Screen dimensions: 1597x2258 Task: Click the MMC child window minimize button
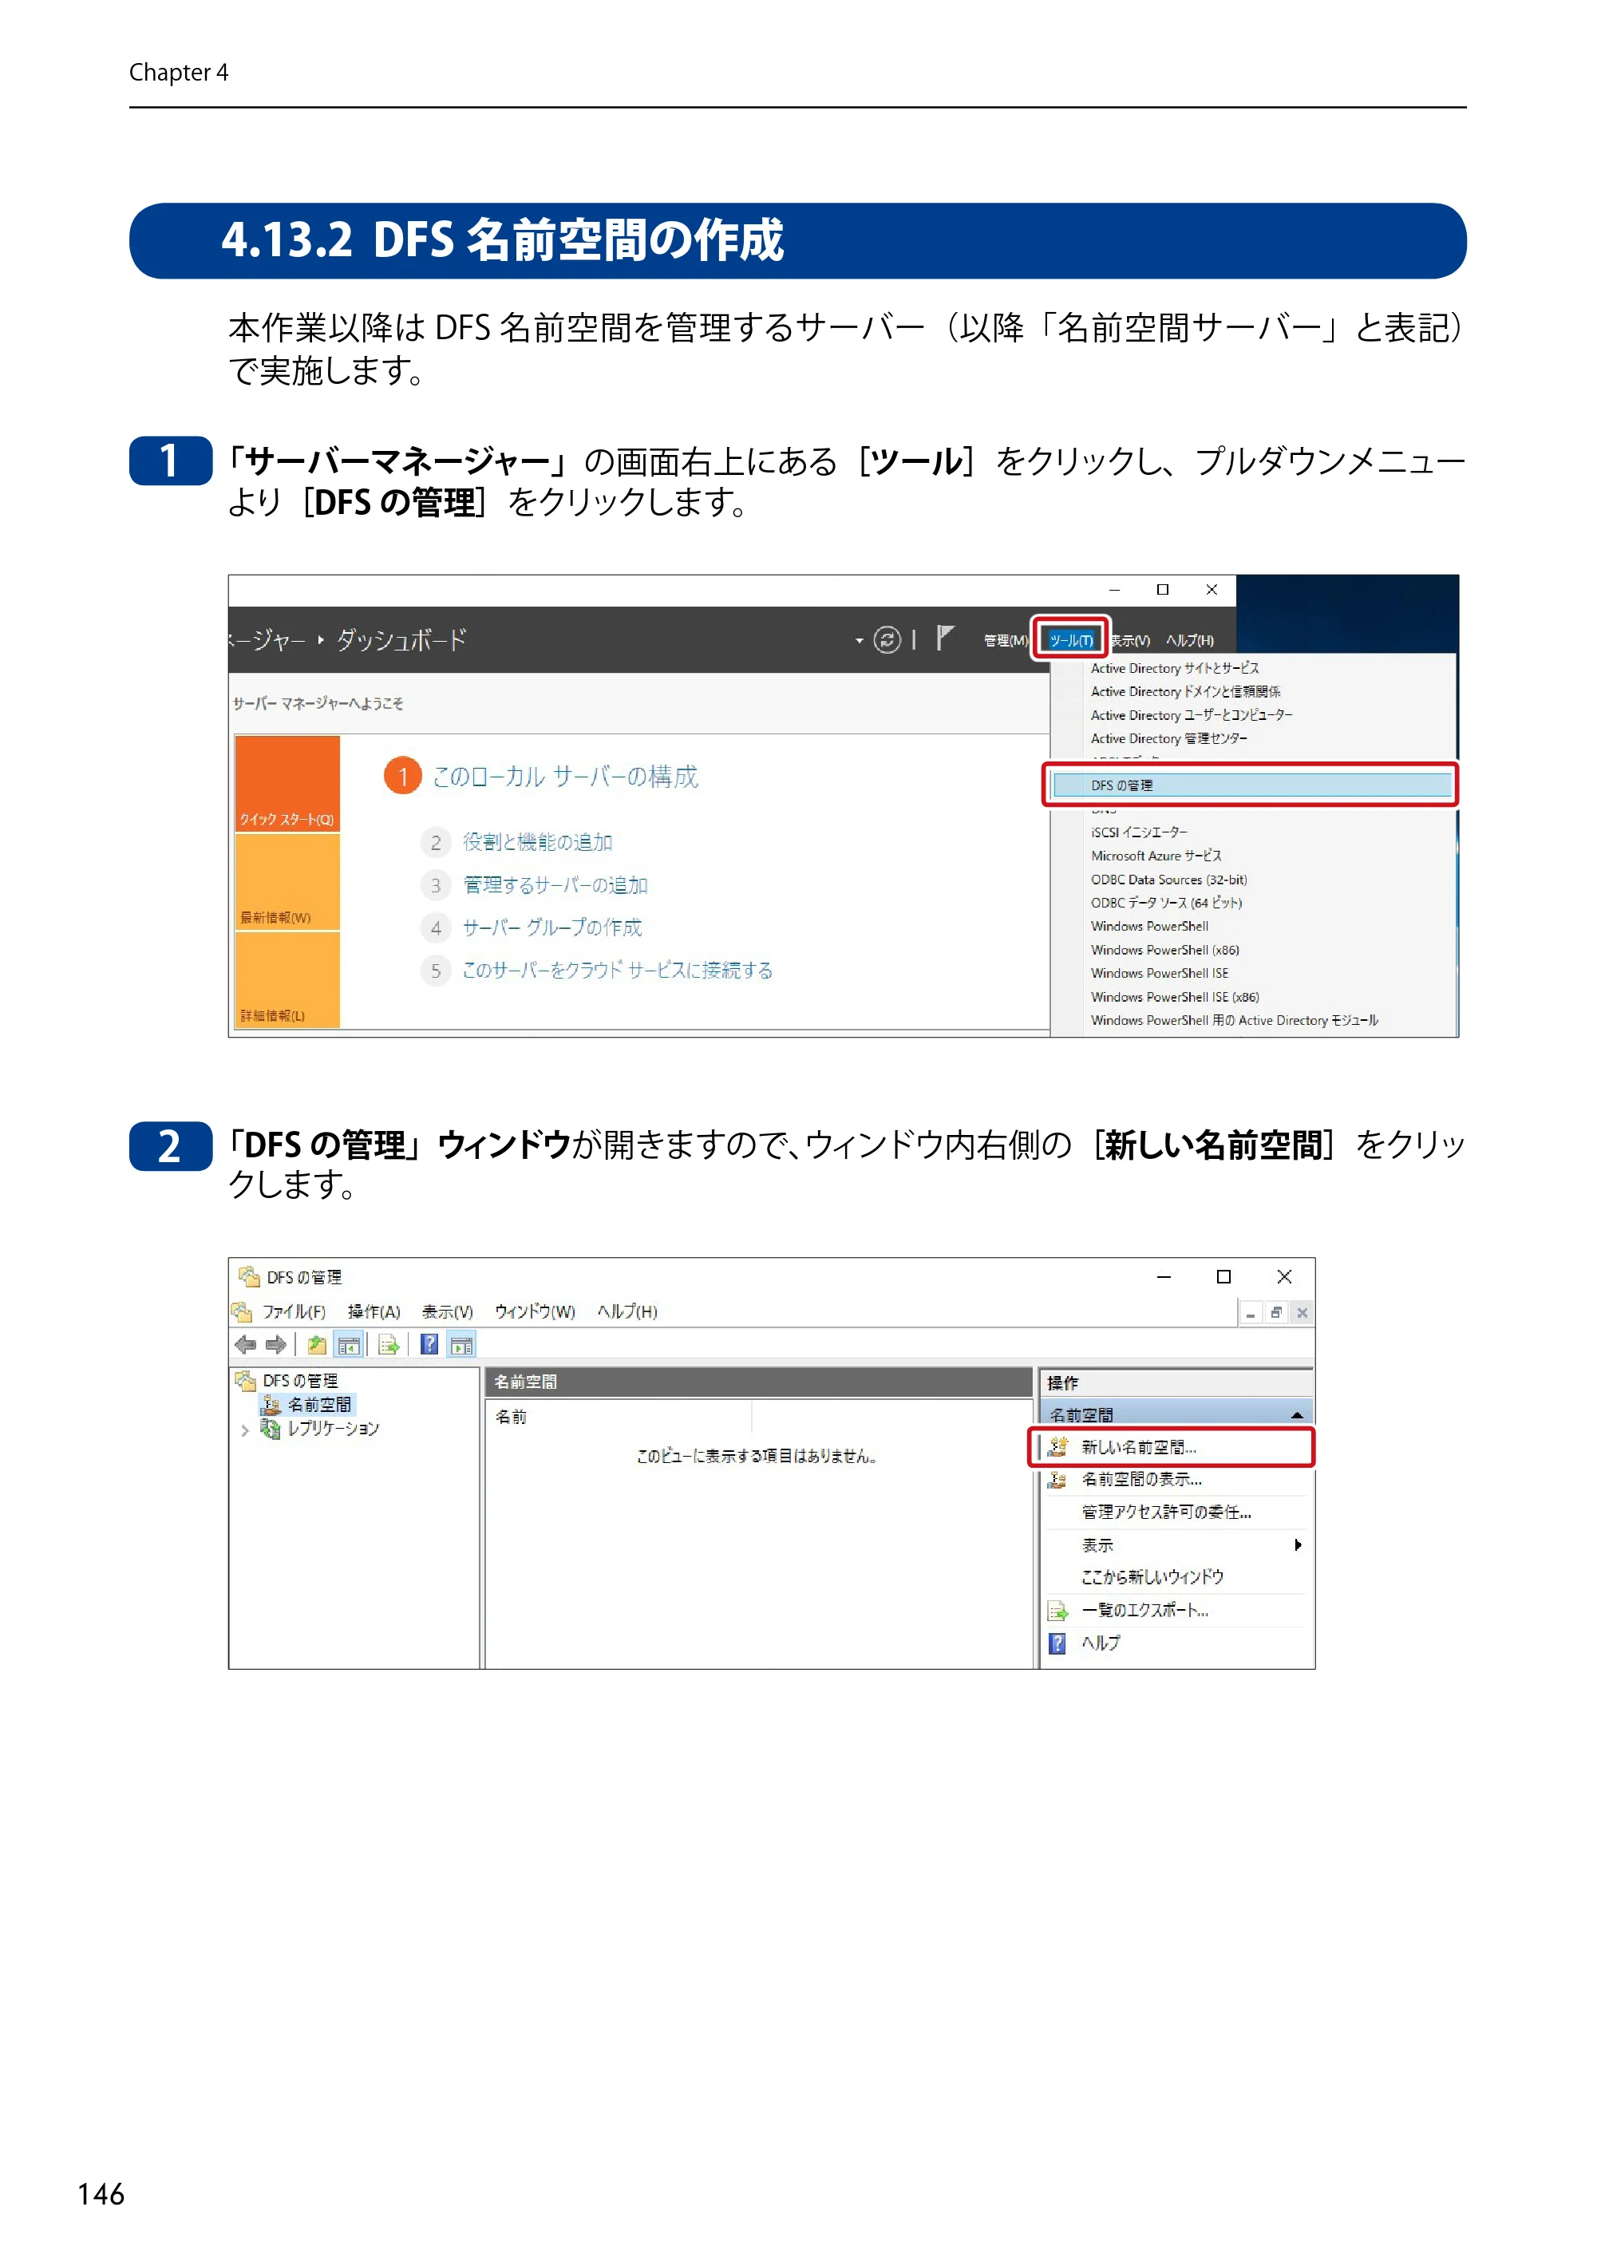point(1251,1313)
